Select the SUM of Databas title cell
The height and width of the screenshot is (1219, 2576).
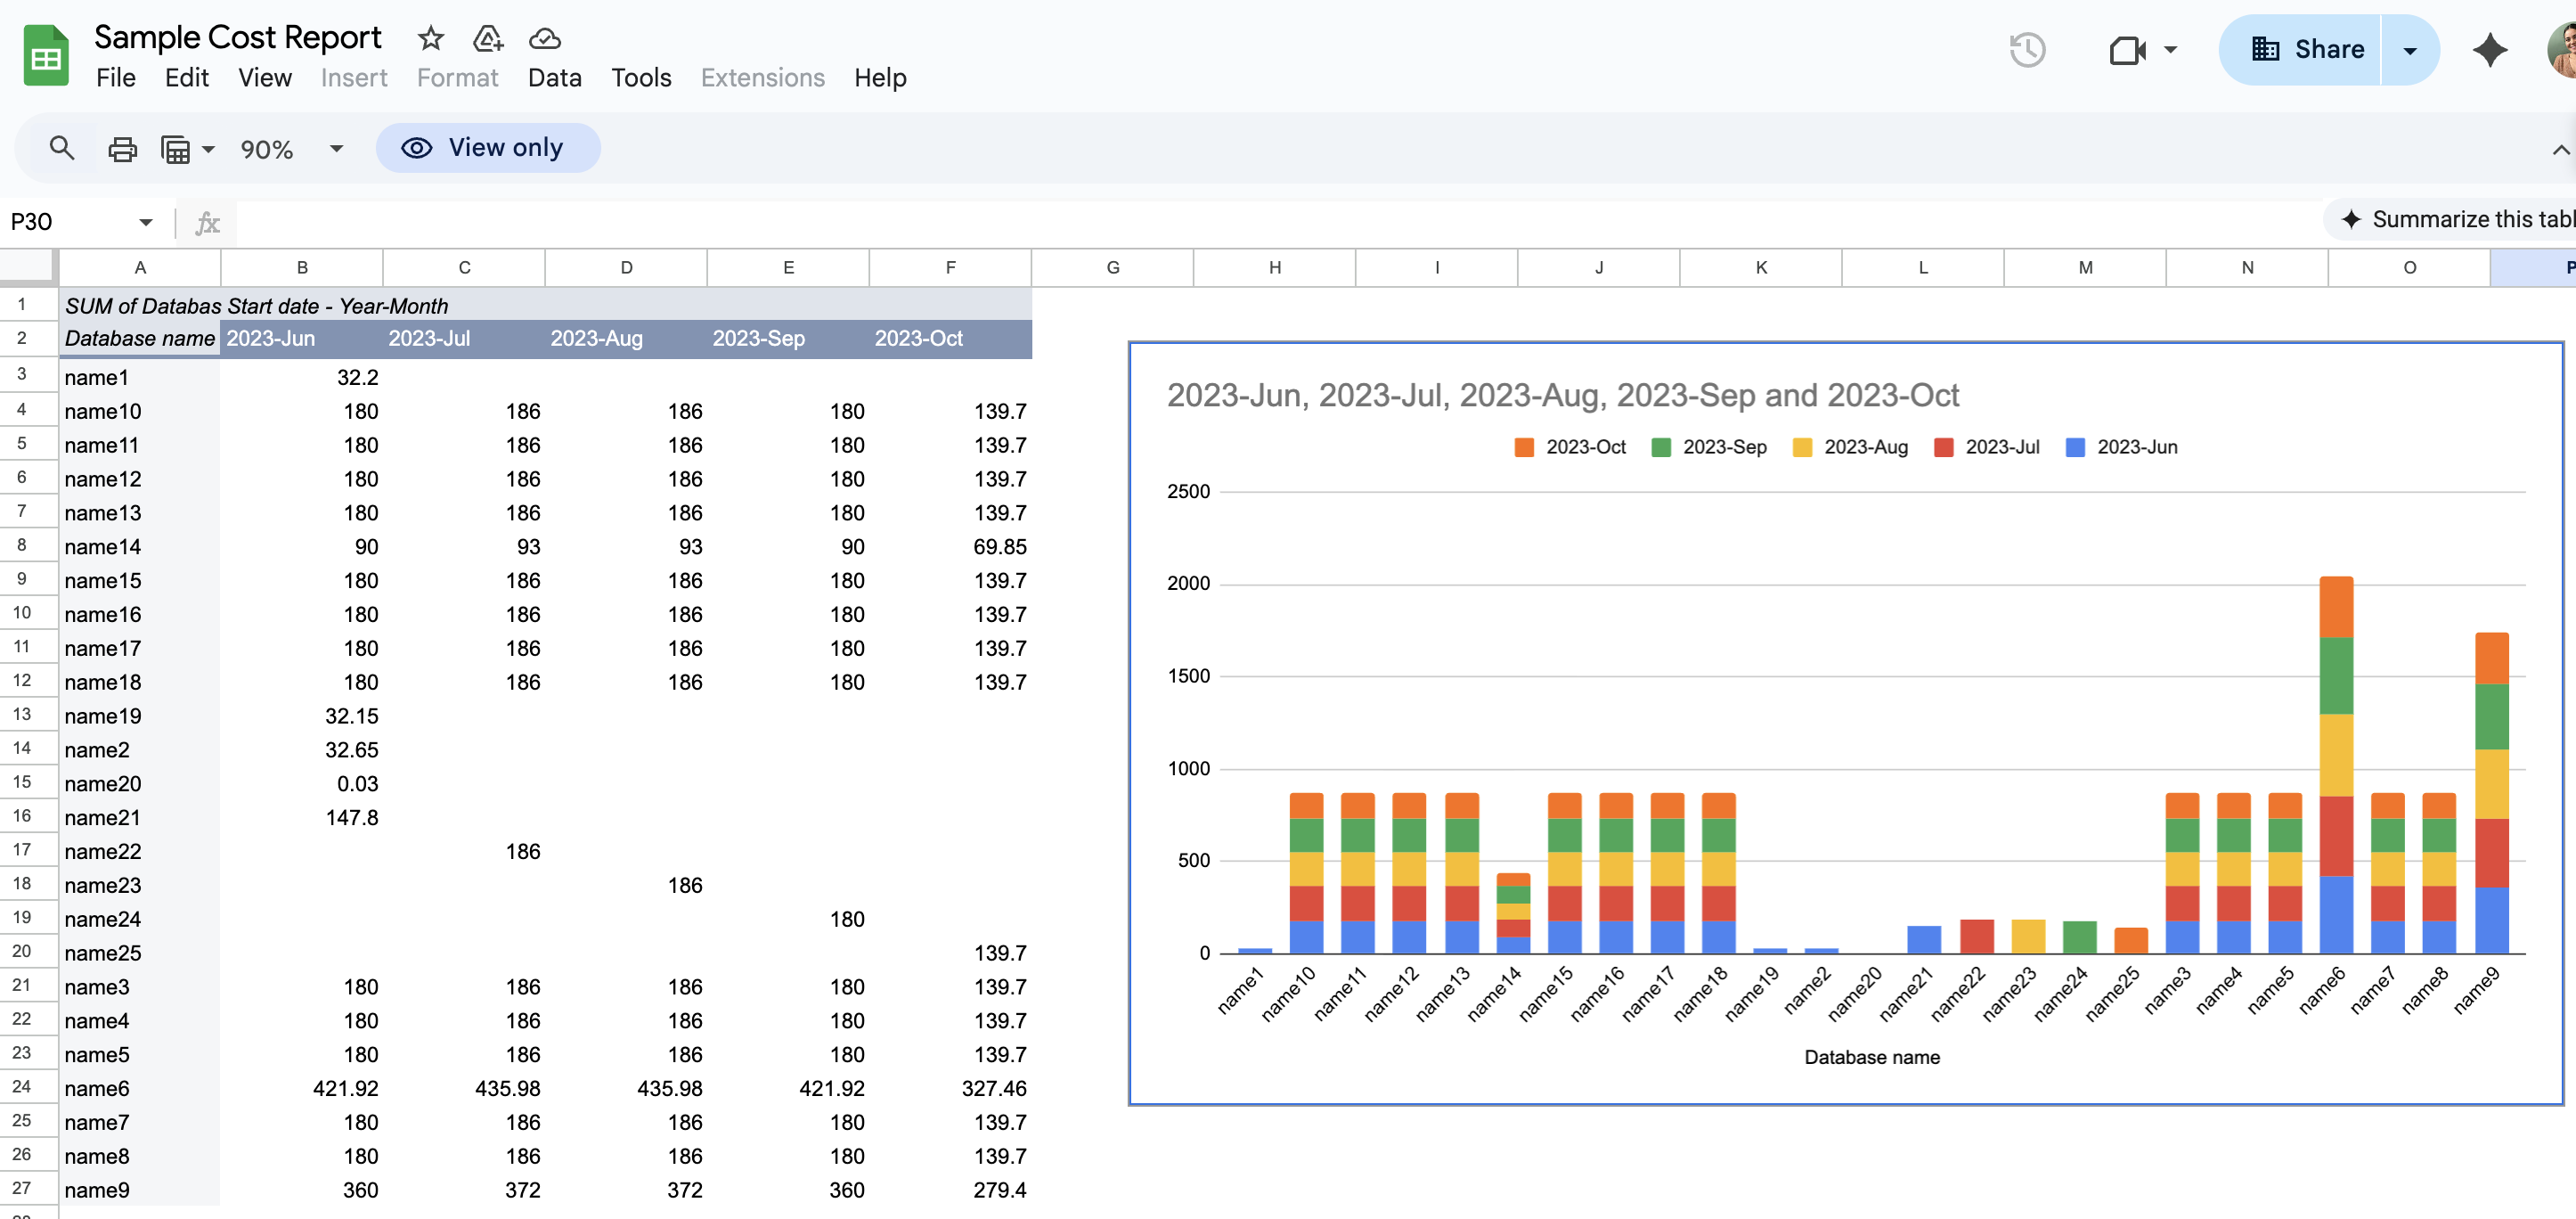[x=140, y=306]
